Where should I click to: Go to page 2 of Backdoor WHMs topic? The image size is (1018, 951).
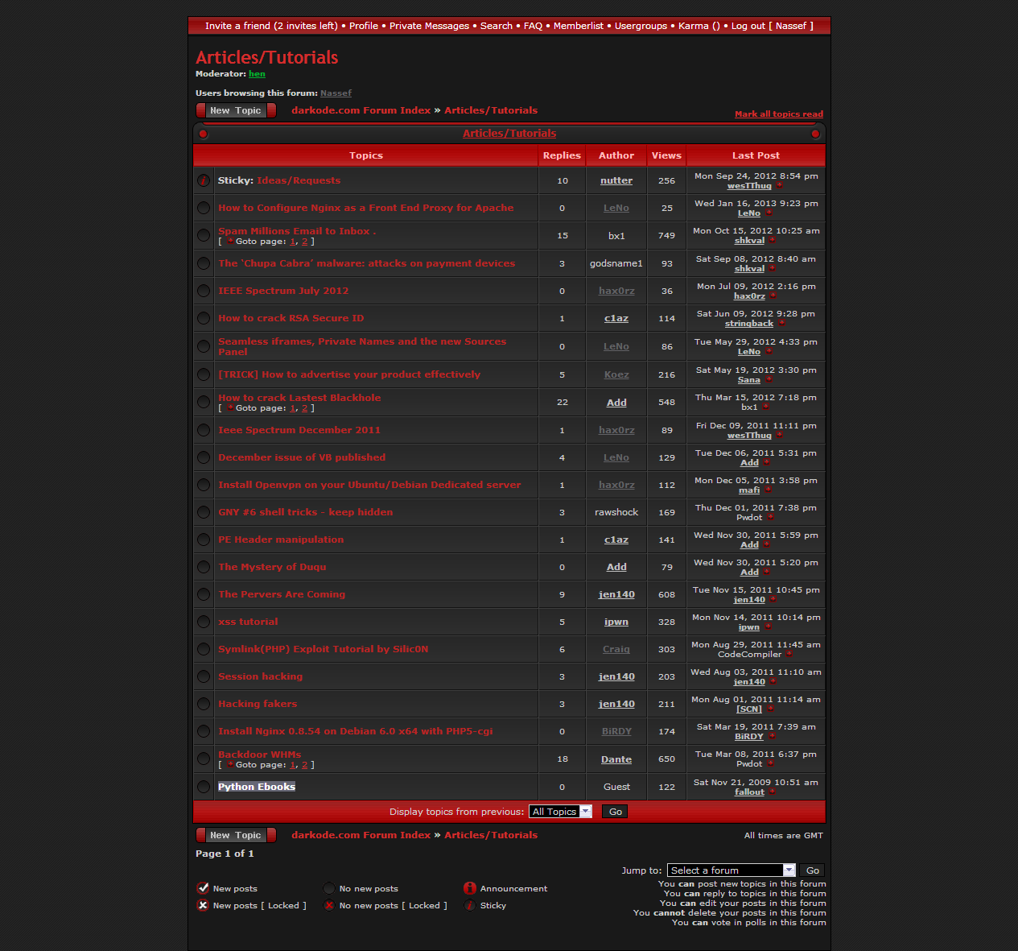tap(304, 765)
